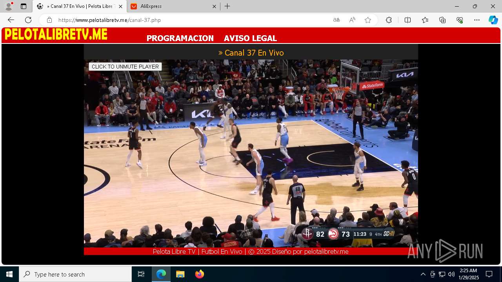Click the PELOTALIBRETV.ME site logo
The image size is (502, 282).
pyautogui.click(x=56, y=34)
